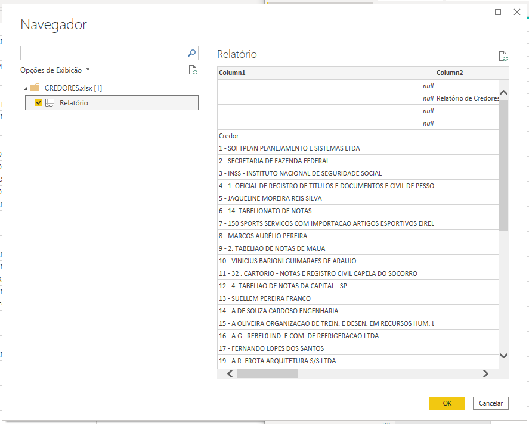This screenshot has width=529, height=424.
Task: Maximize the Navegador dialog
Action: pyautogui.click(x=498, y=12)
